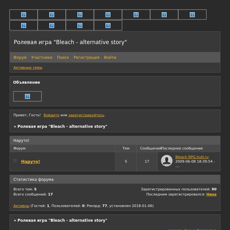Click the Всего сообщений: 17 statistic

(x=33, y=194)
